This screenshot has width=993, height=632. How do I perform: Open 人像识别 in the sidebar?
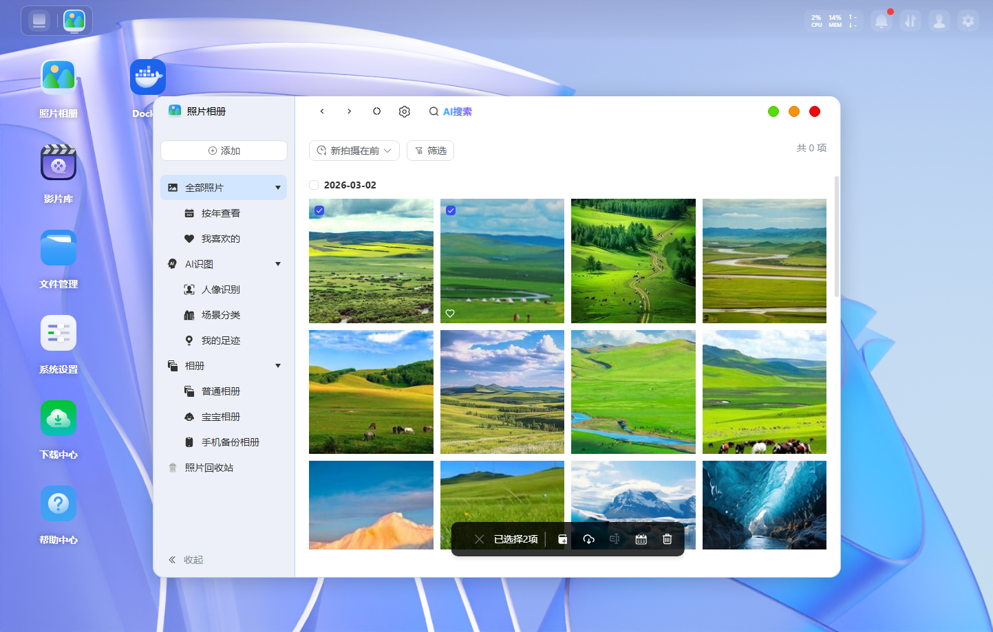click(x=224, y=290)
